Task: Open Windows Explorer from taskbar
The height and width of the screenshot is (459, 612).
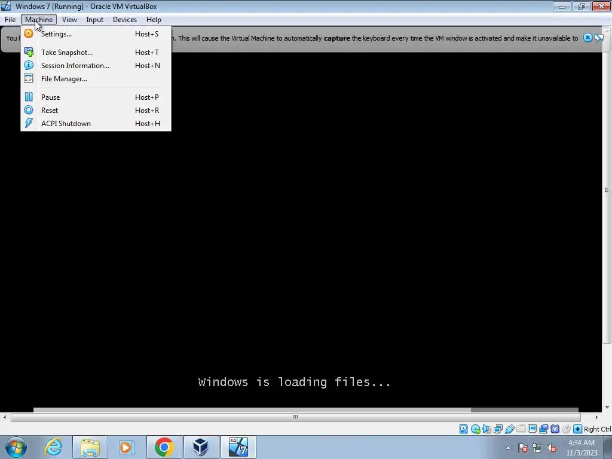Action: (x=90, y=447)
